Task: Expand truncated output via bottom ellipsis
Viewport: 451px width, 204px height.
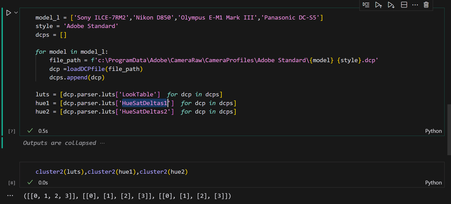Action: click(10, 196)
